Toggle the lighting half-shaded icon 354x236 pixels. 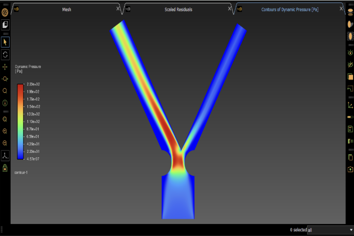350,24
